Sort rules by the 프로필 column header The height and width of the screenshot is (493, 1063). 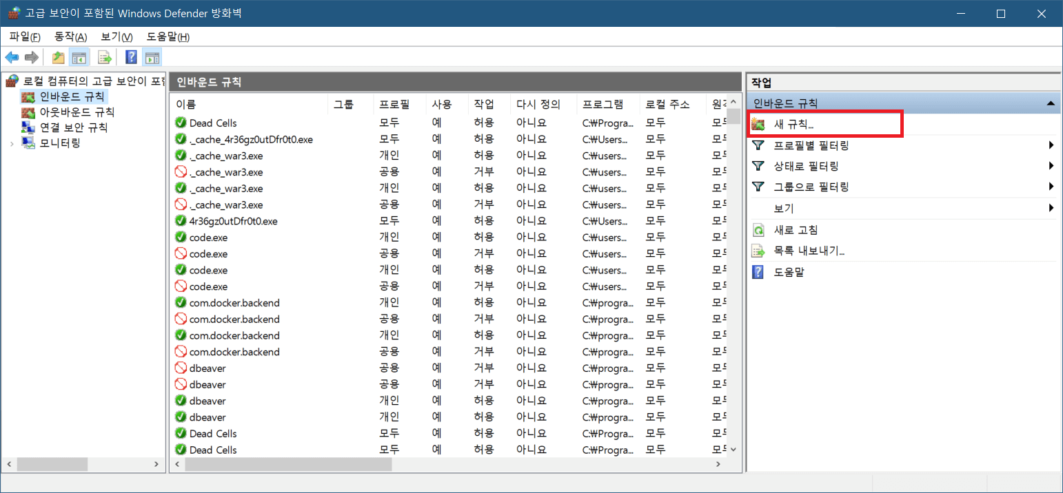tap(394, 105)
